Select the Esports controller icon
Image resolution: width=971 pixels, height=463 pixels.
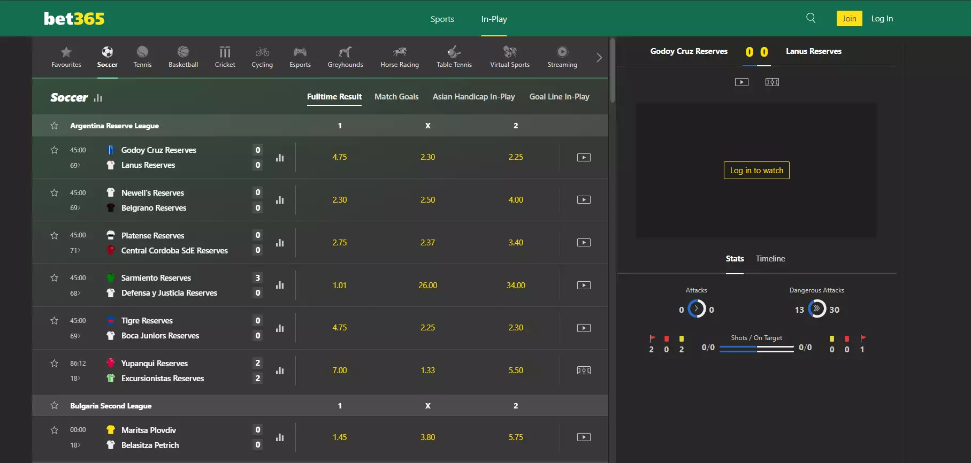tap(300, 52)
